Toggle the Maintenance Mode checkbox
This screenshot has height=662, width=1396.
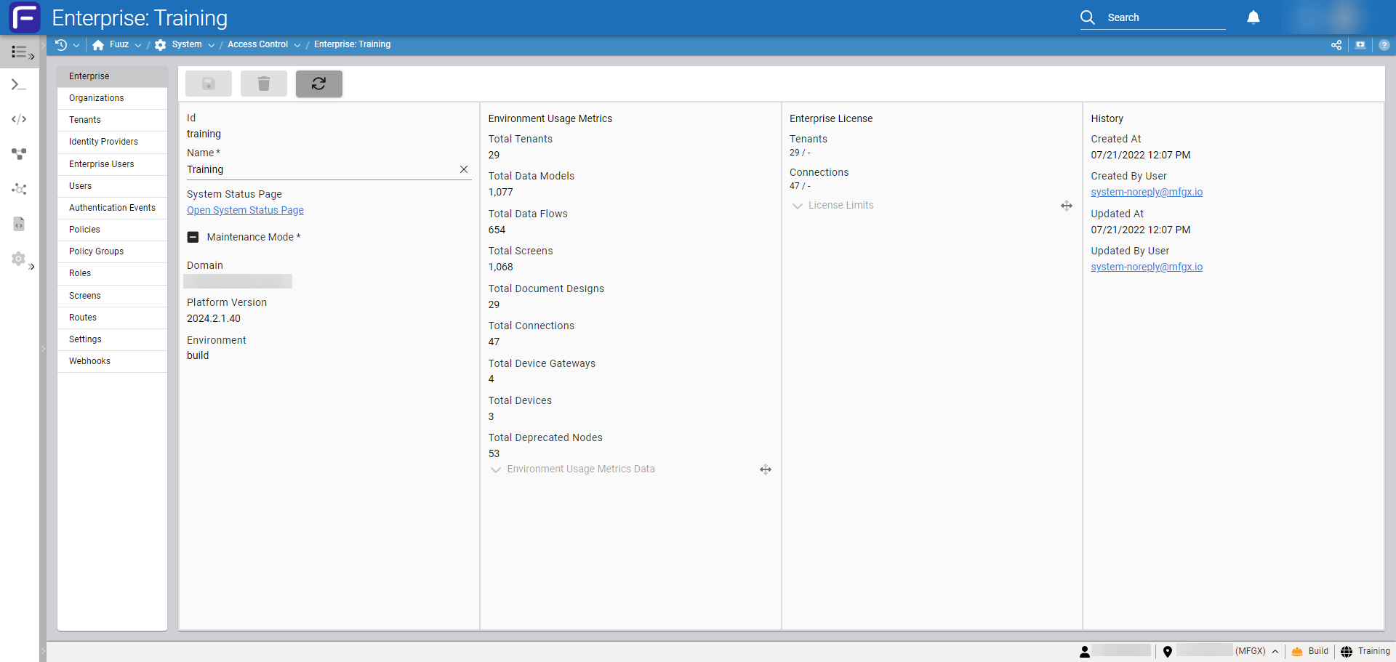(193, 238)
